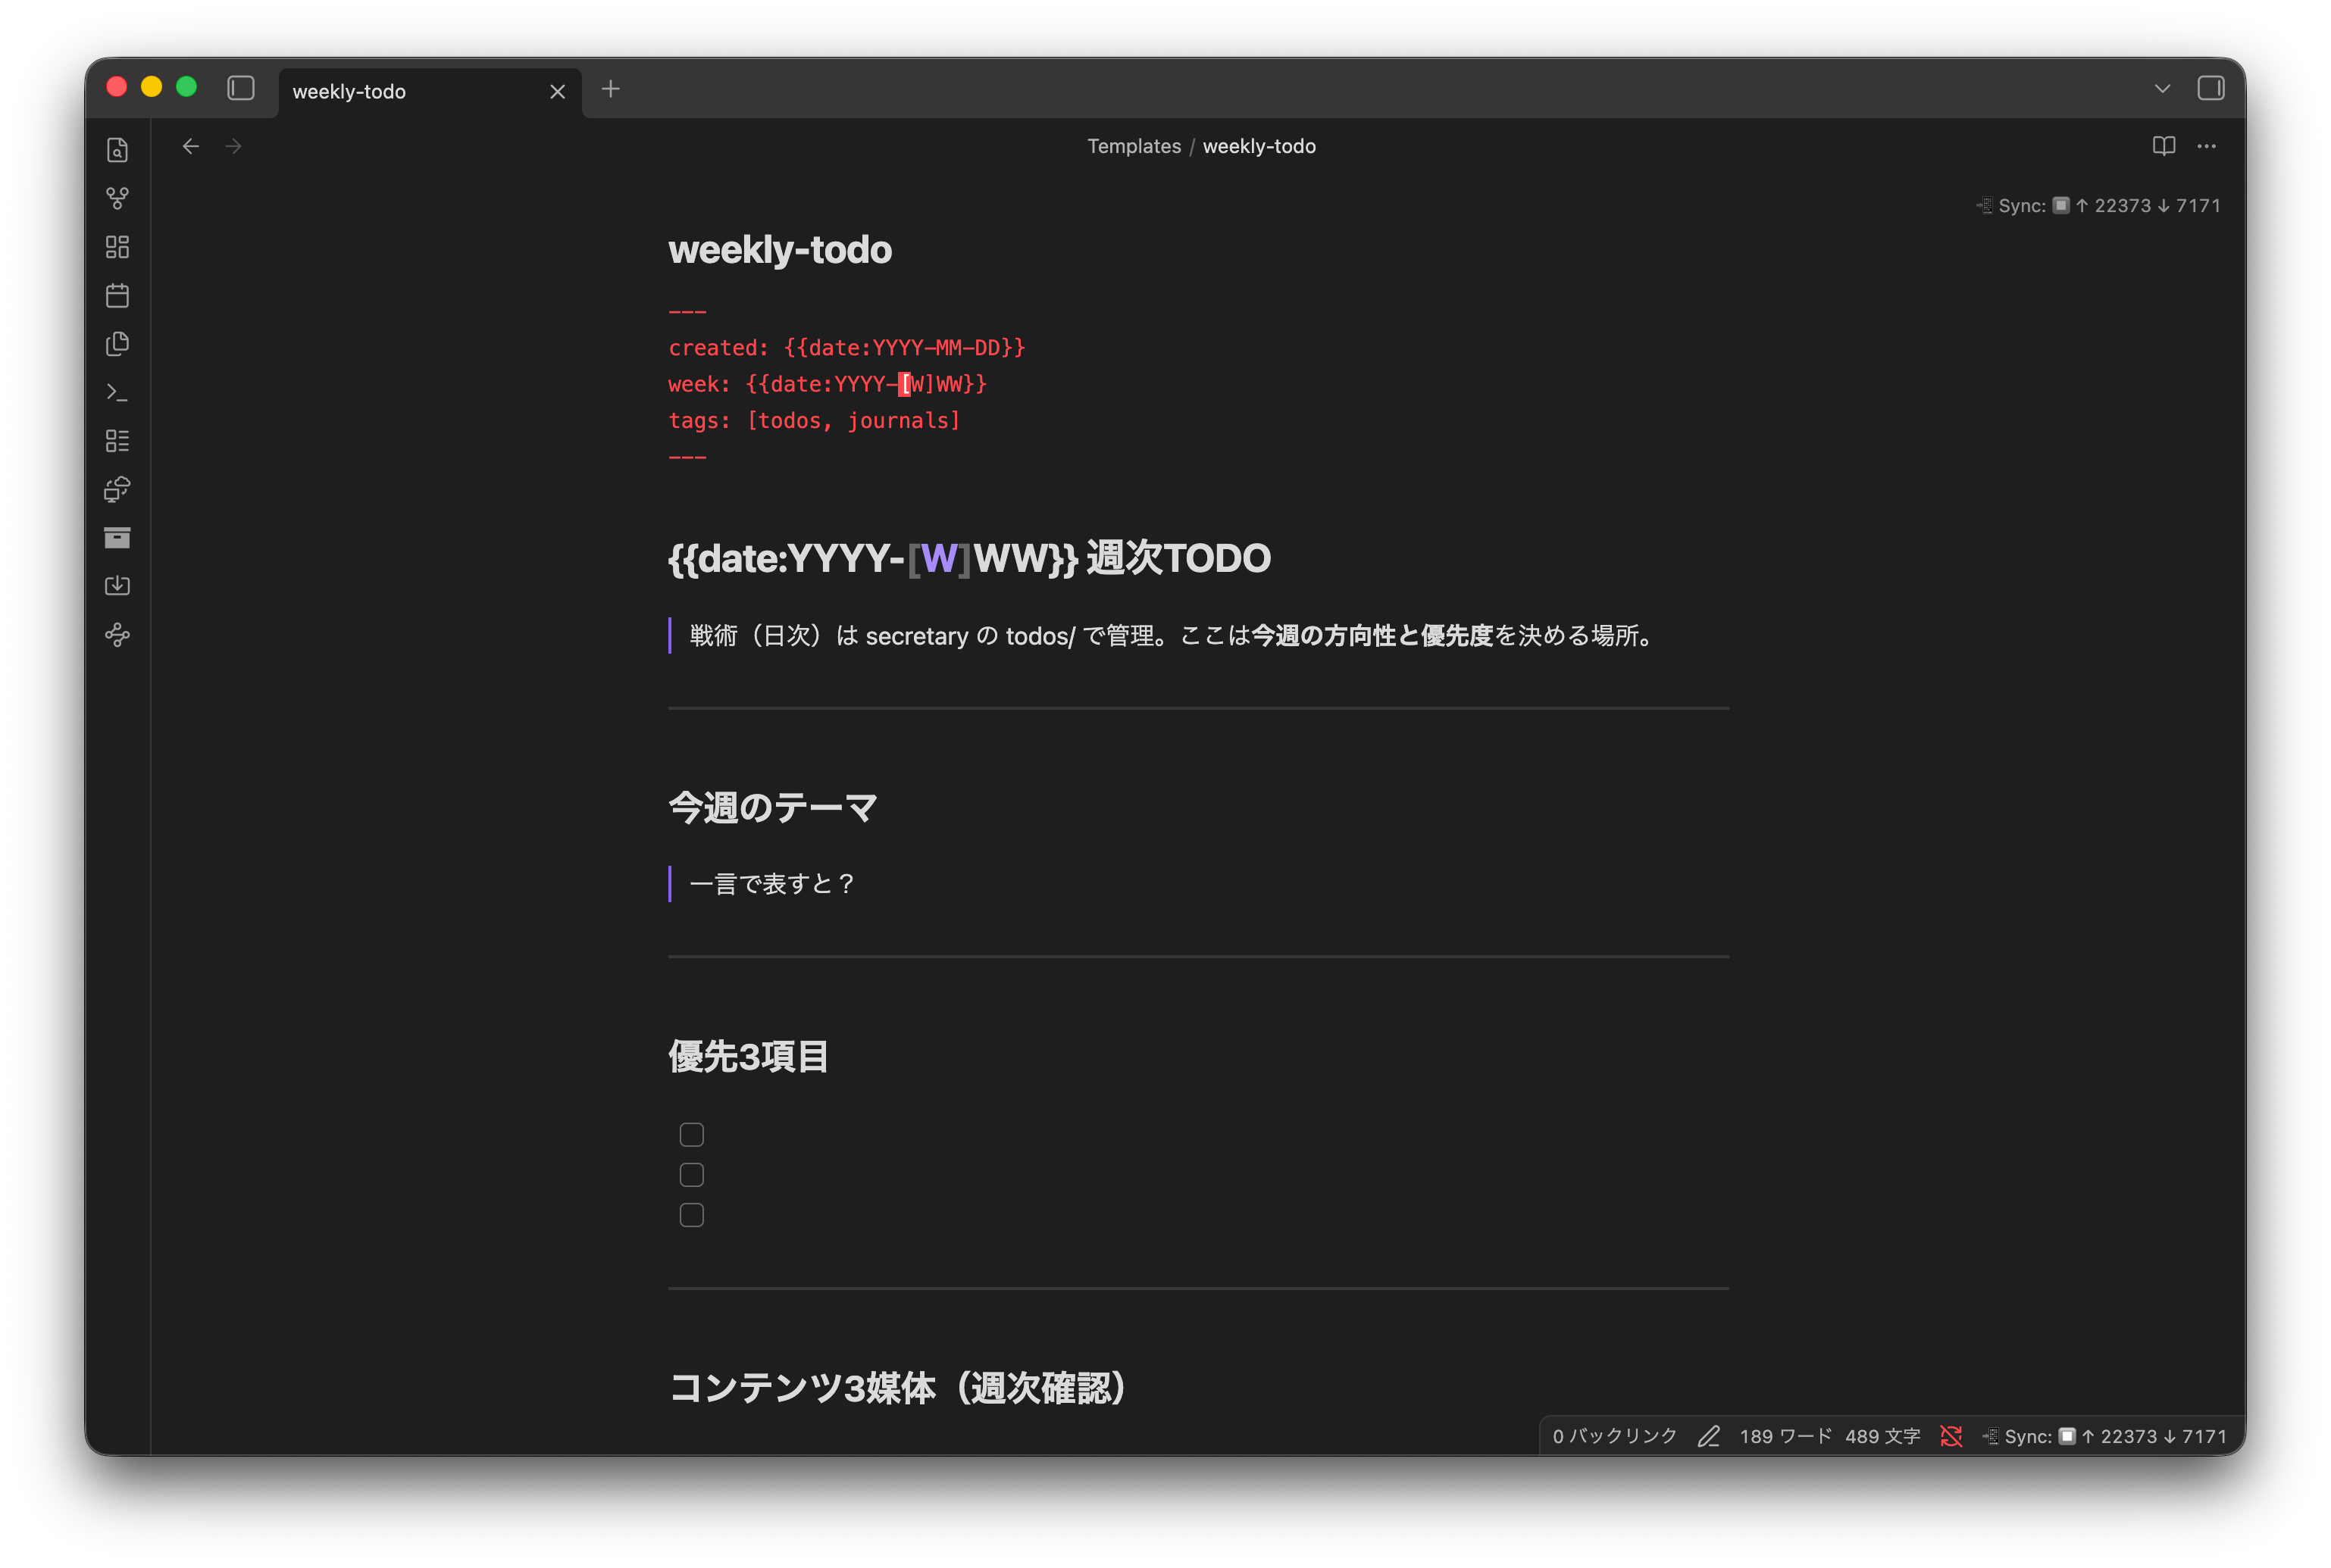Navigate back with the left arrow
Image resolution: width=2331 pixels, height=1568 pixels.
pyautogui.click(x=190, y=146)
